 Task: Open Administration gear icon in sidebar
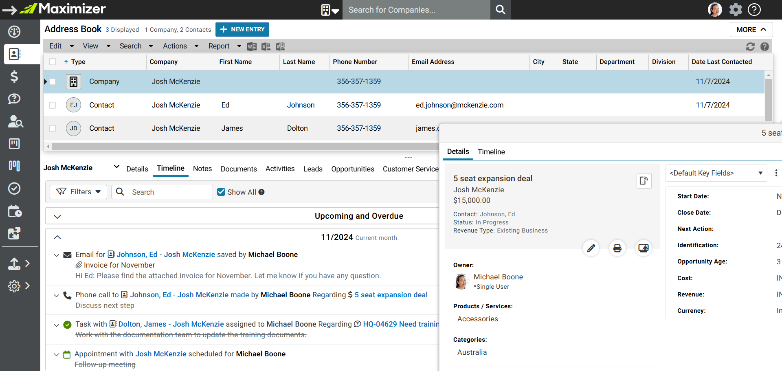coord(14,286)
